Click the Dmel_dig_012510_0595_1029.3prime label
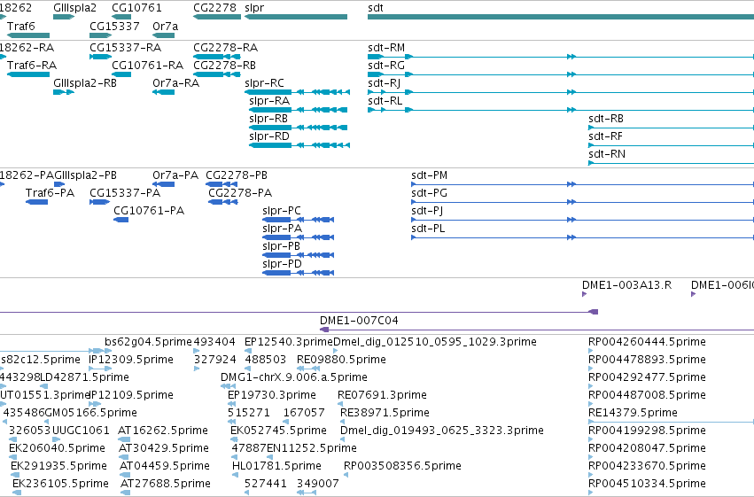Viewport: 754px width, 497px height. [x=435, y=342]
